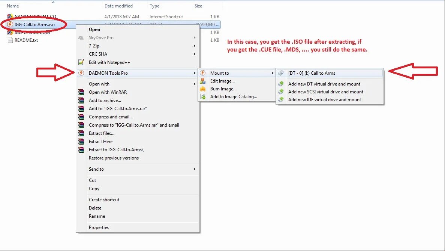The width and height of the screenshot is (445, 251).
Task: Click the Add new DT drive icon
Action: 281,84
